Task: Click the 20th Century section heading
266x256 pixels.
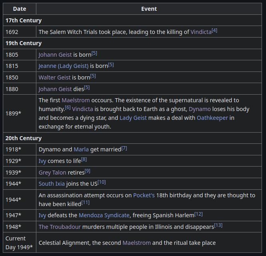Action: (x=132, y=138)
